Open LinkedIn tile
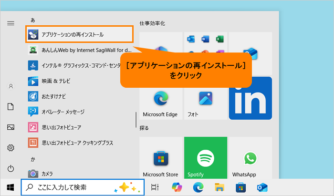Viewport: 334px width, 196px height. tap(250, 98)
